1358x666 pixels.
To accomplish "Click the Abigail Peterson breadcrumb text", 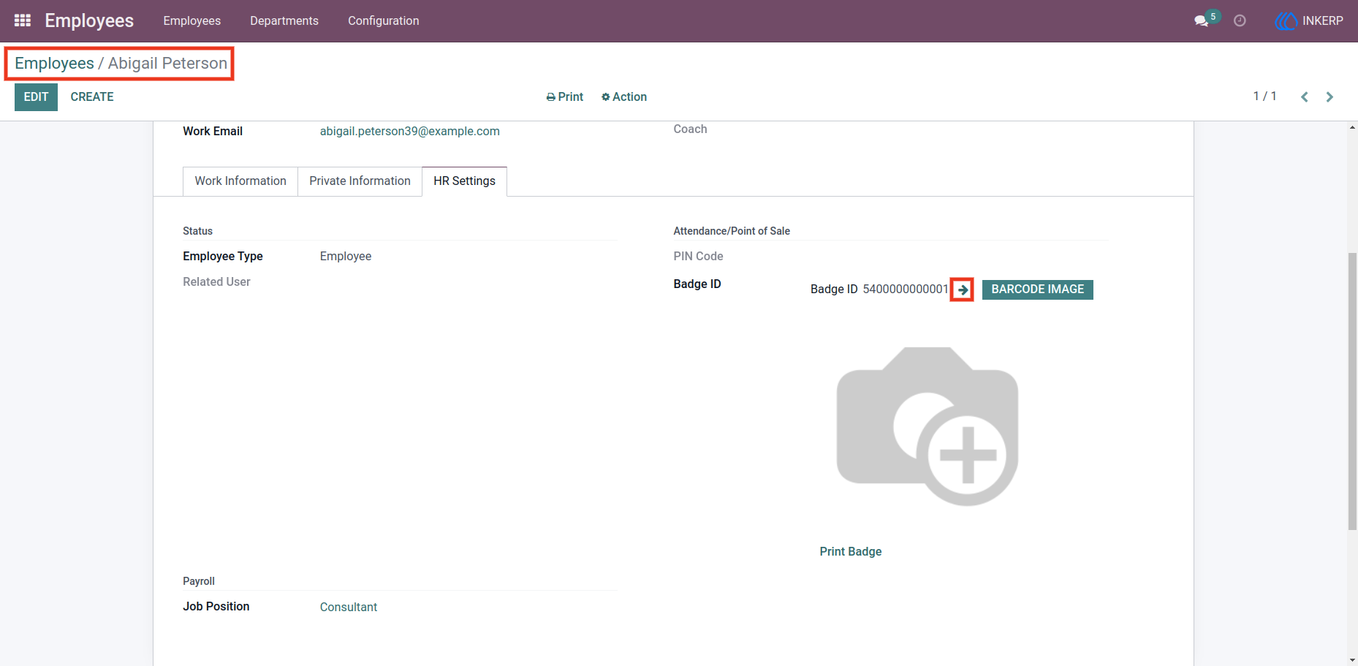I will (167, 64).
